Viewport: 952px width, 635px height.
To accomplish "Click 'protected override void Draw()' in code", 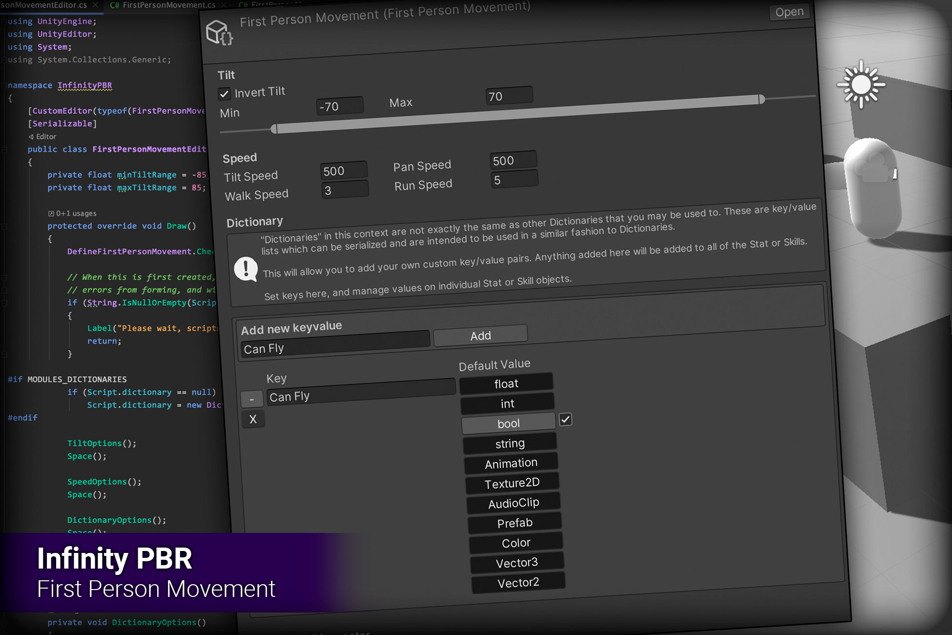I will tap(122, 226).
